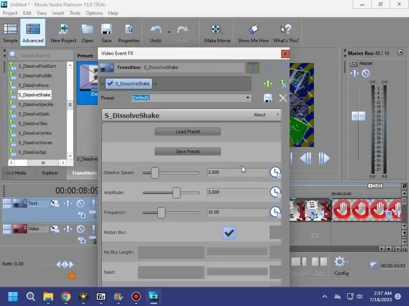
Task: Open the Preset dropdown list
Action: pos(248,98)
